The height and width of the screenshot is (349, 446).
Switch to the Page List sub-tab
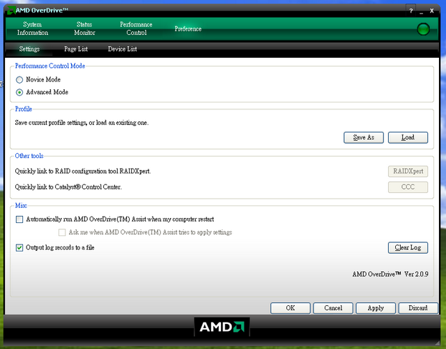coord(76,49)
